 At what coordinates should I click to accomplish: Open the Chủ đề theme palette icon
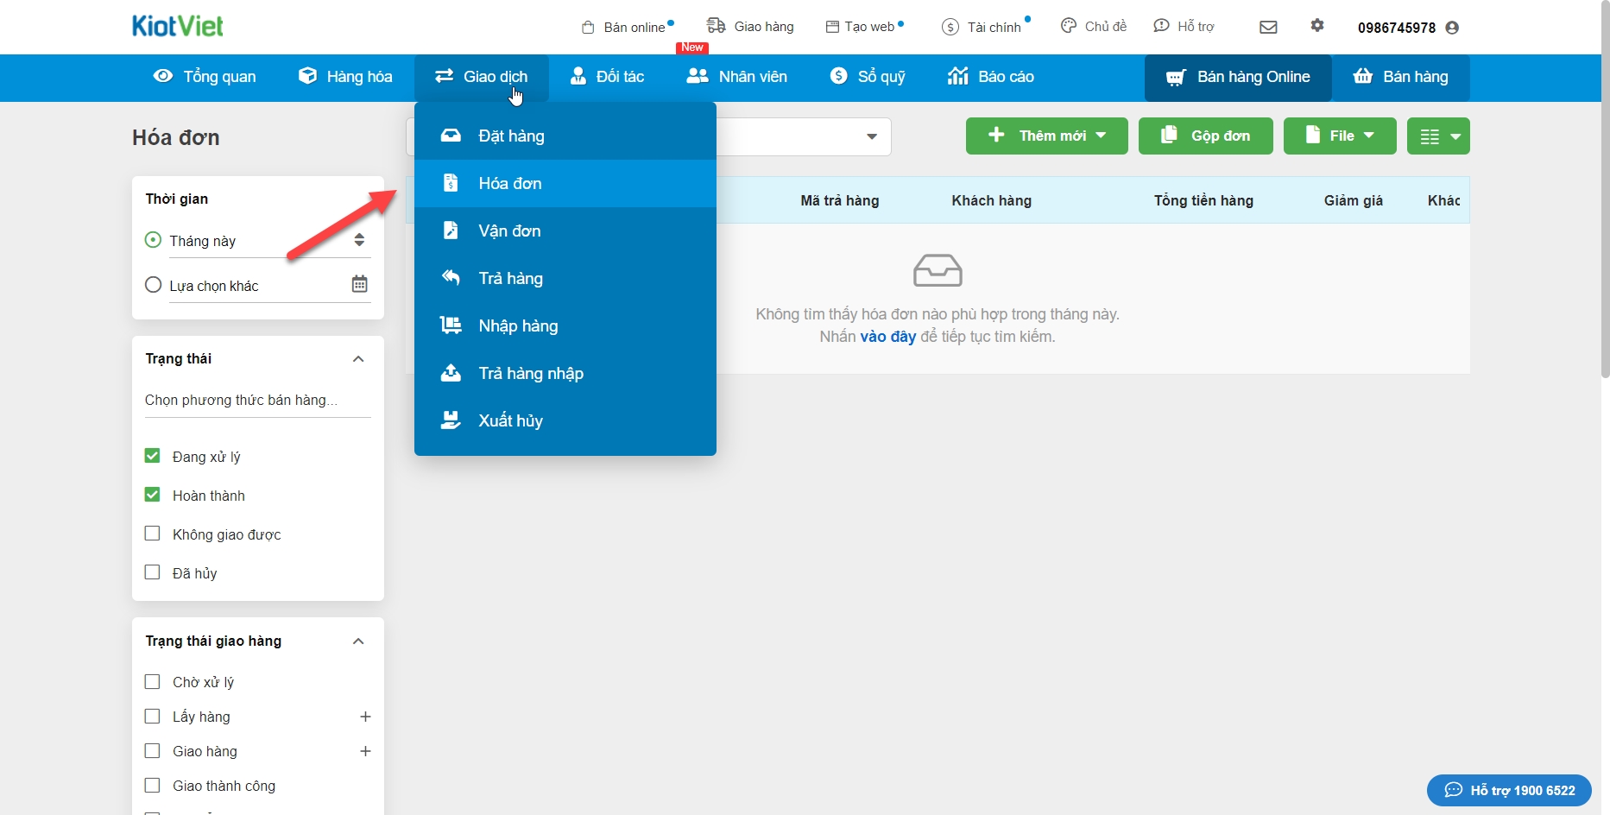[1069, 26]
